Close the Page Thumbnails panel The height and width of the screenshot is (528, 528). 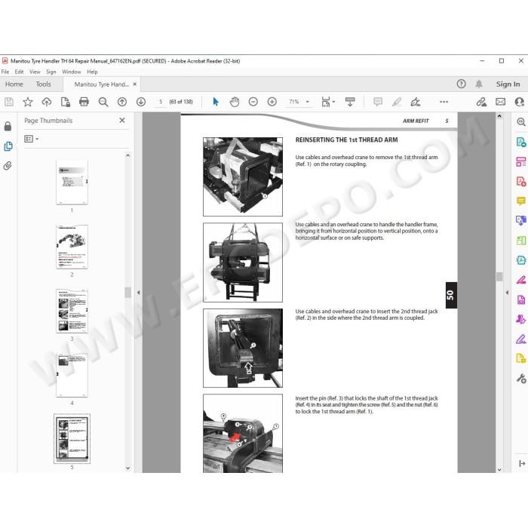click(122, 120)
